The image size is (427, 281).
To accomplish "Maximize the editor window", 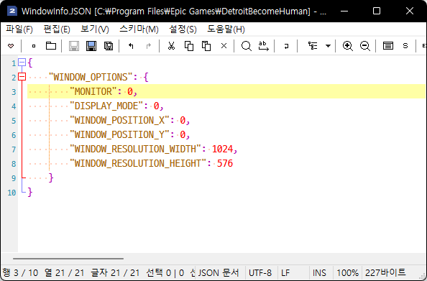I will click(x=377, y=11).
